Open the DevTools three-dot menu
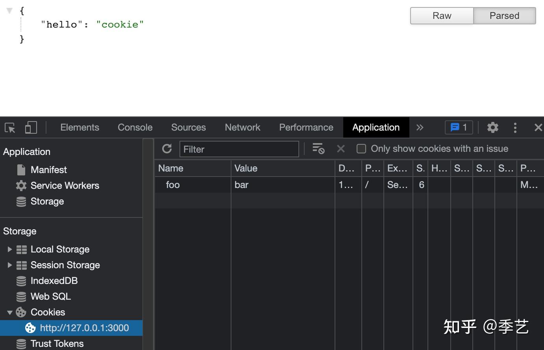The width and height of the screenshot is (544, 350). [x=515, y=127]
